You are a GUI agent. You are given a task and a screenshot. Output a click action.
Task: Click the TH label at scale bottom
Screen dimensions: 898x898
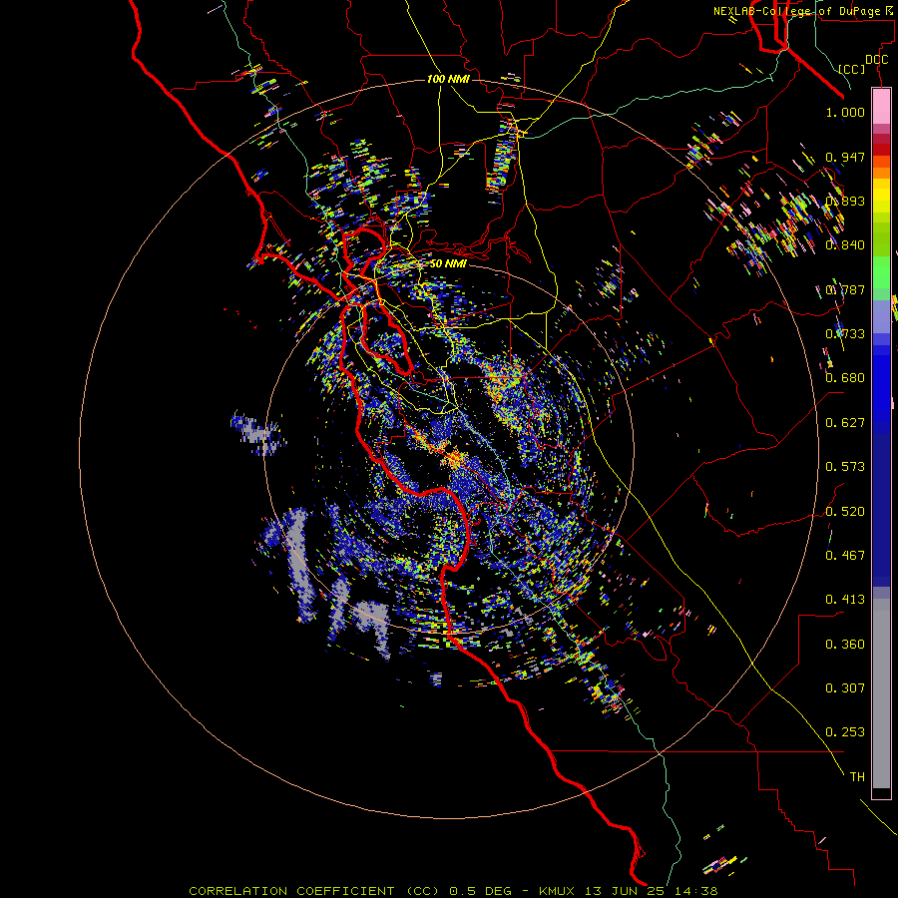click(857, 777)
